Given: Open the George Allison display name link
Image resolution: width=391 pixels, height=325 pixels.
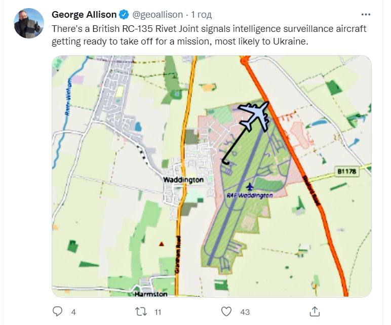Looking at the screenshot, I should (84, 15).
